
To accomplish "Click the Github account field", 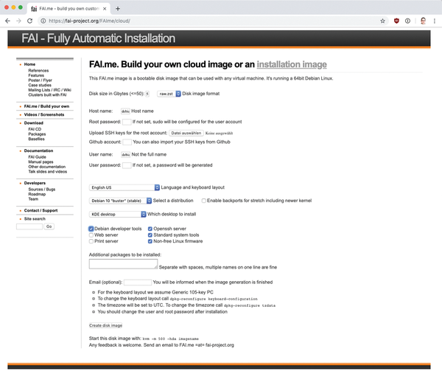I will click(x=127, y=142).
